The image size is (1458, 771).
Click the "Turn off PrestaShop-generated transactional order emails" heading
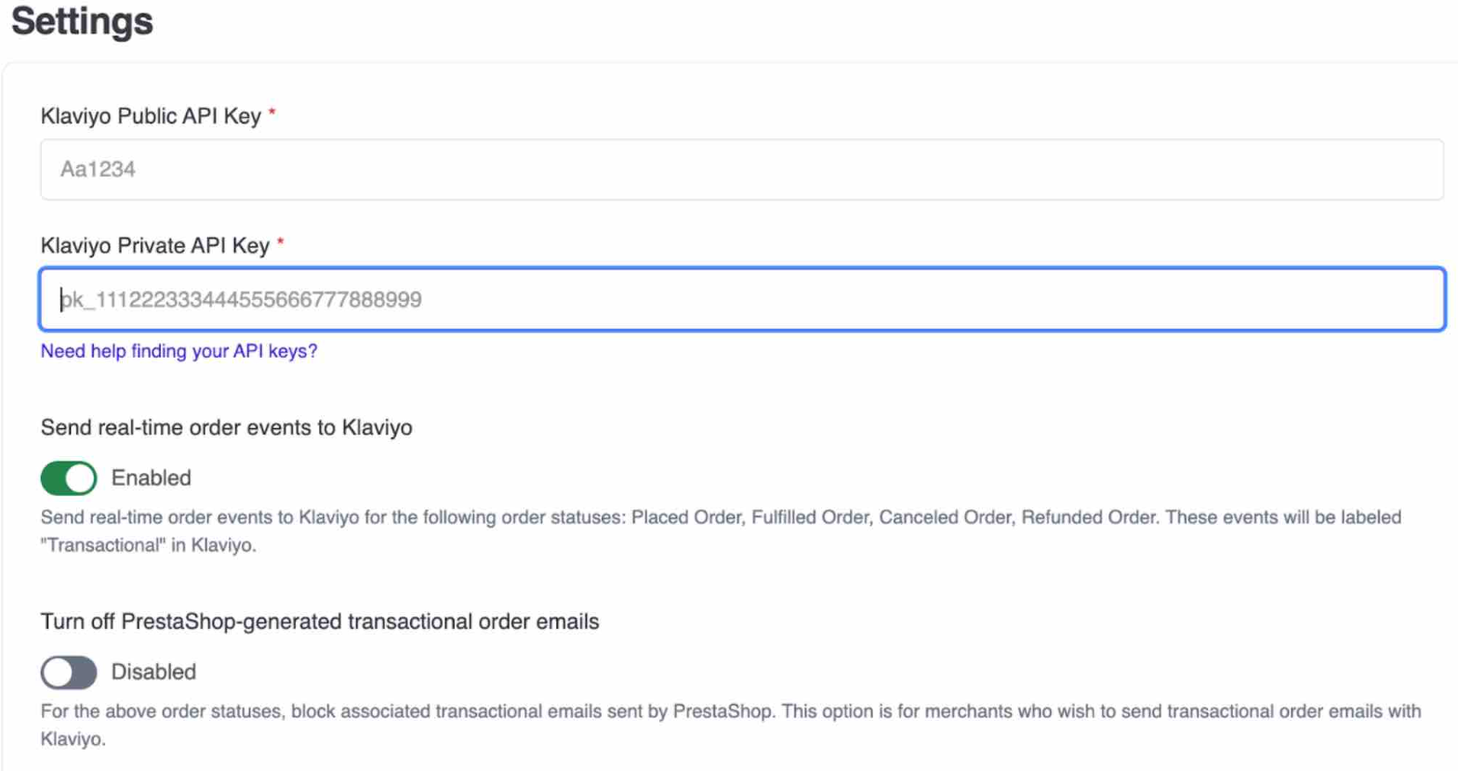(319, 622)
